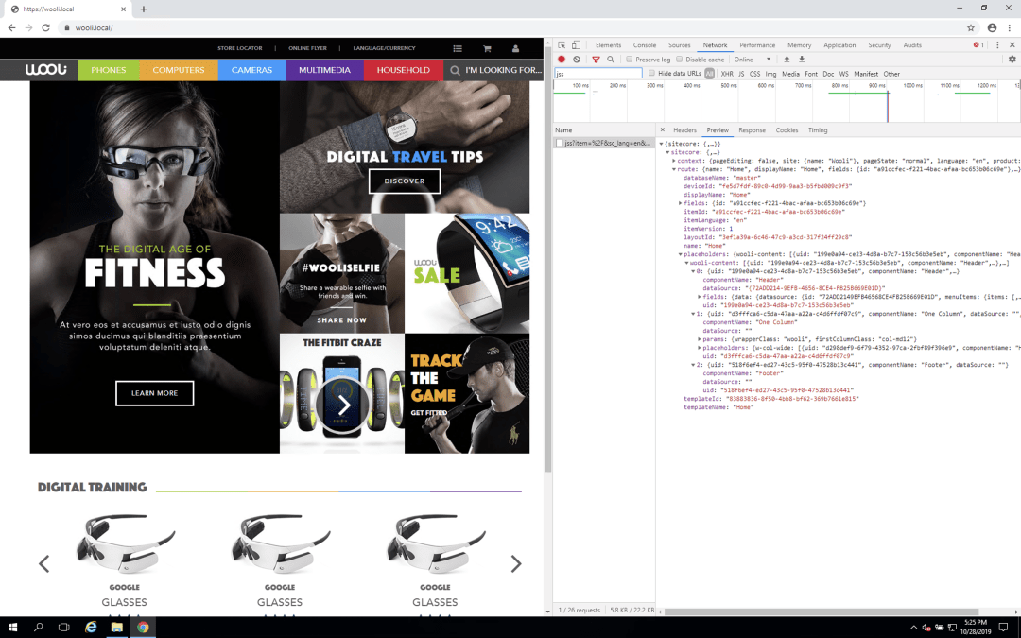The image size is (1021, 638).
Task: Click the import HAR file upload arrow
Action: coord(787,60)
